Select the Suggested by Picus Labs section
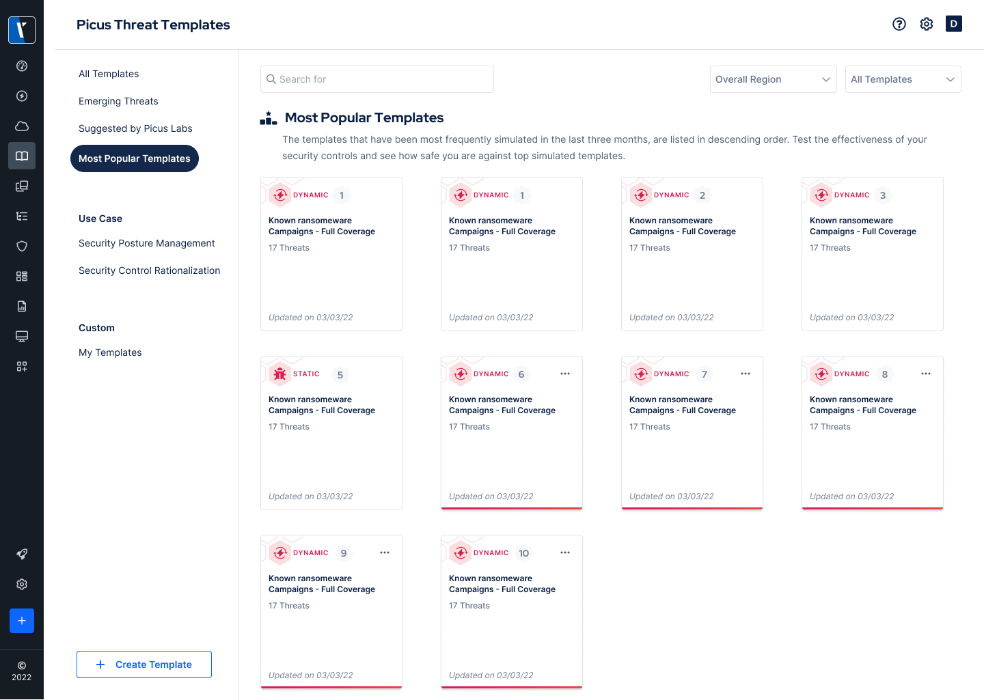This screenshot has height=700, width=984. [135, 128]
